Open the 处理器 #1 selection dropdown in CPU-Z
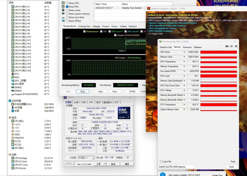The height and width of the screenshot is (176, 247). tap(86, 158)
